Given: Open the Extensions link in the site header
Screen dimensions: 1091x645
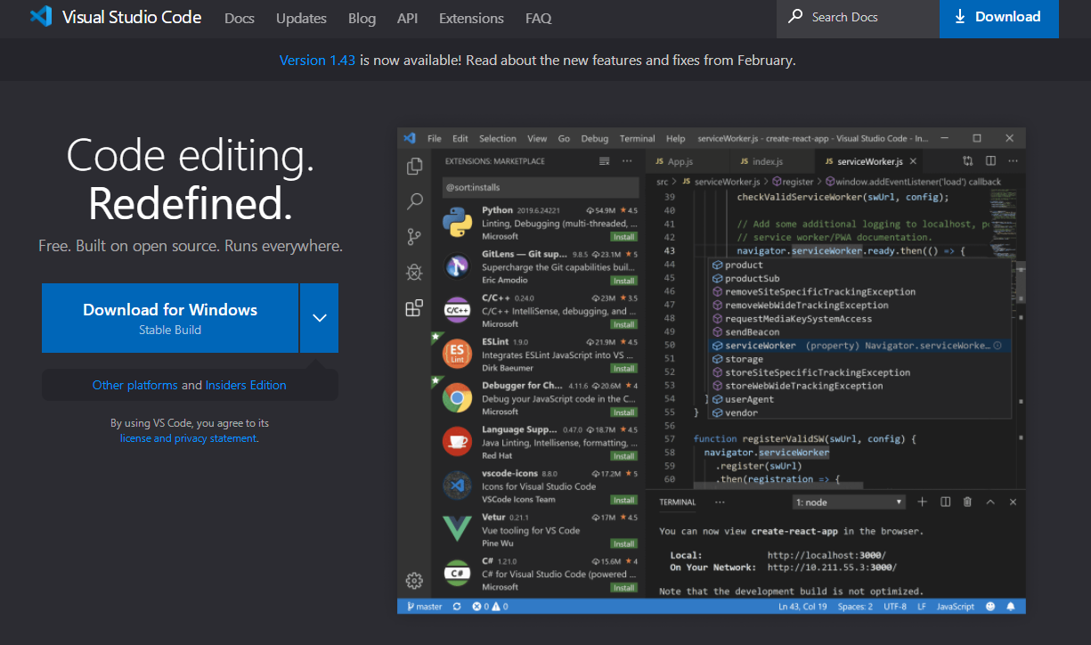Looking at the screenshot, I should pyautogui.click(x=471, y=18).
